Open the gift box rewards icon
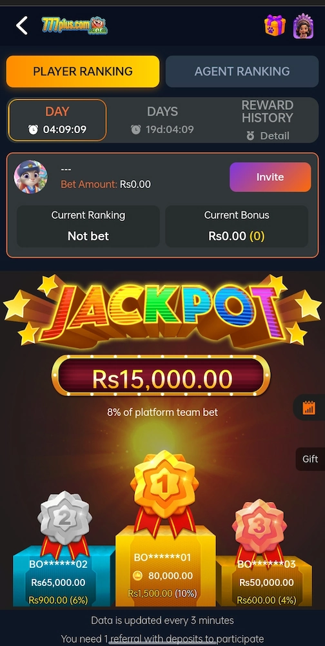The width and height of the screenshot is (325, 646). (275, 25)
